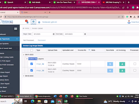Toggle the sidebar hamburger menu icon
Image resolution: width=139 pixels, height=104 pixels.
[x=16, y=29]
